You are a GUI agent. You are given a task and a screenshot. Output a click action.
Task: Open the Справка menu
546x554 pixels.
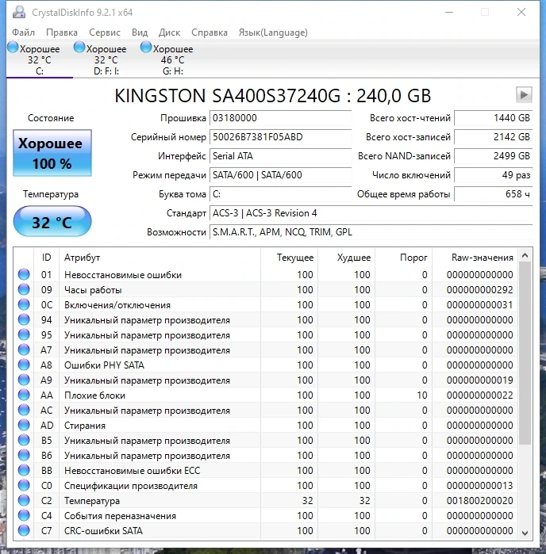(210, 32)
